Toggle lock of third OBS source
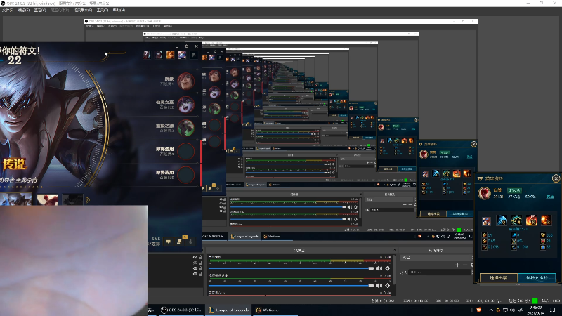This screenshot has height=316, width=562. 200,268
